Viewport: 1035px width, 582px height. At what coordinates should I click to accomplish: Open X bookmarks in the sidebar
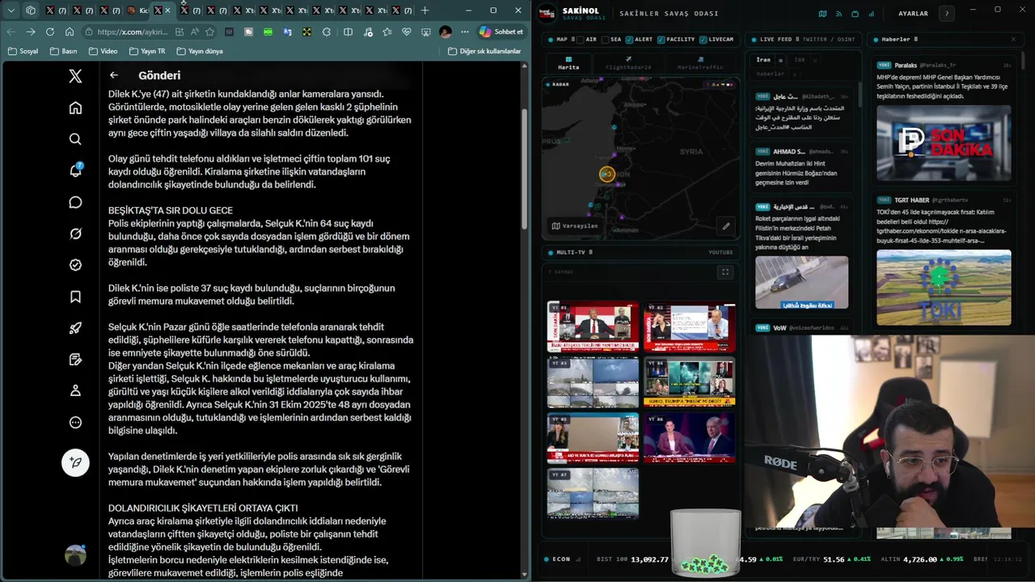(75, 297)
